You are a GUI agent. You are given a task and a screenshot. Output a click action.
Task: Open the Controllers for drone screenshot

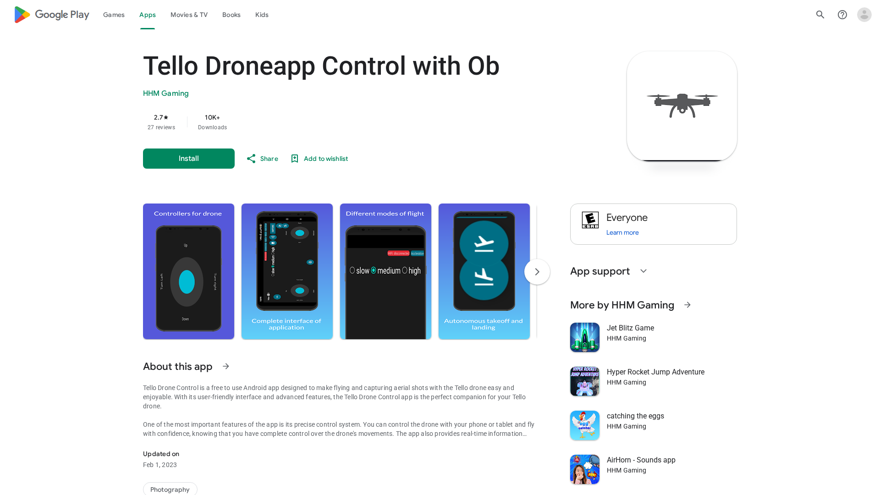(x=188, y=271)
